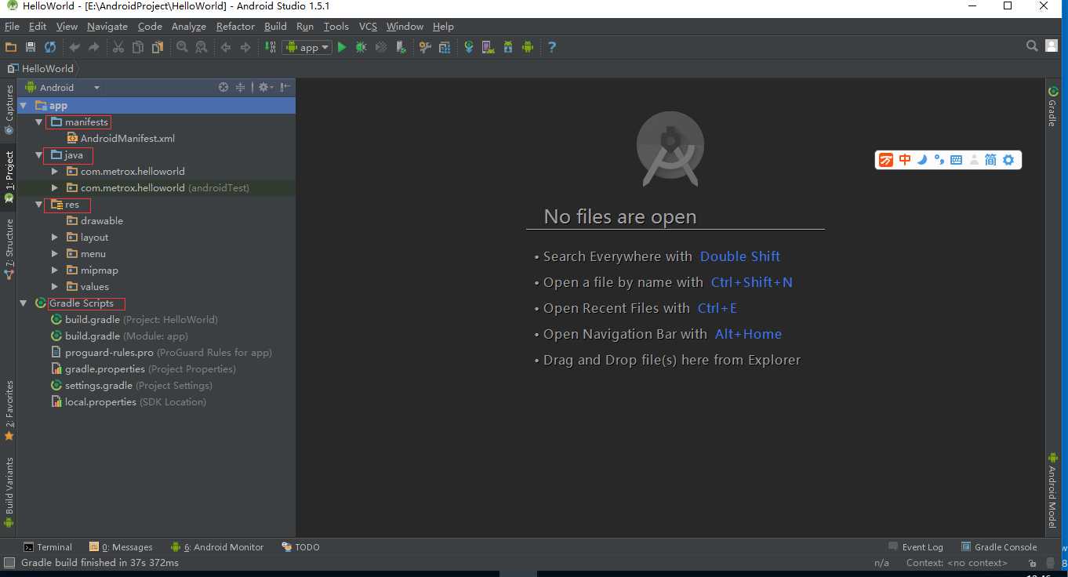
Task: Open the Refactor menu
Action: (x=235, y=26)
